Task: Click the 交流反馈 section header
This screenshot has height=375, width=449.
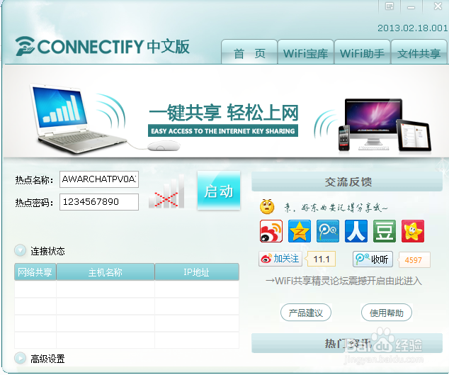Action: pyautogui.click(x=347, y=181)
